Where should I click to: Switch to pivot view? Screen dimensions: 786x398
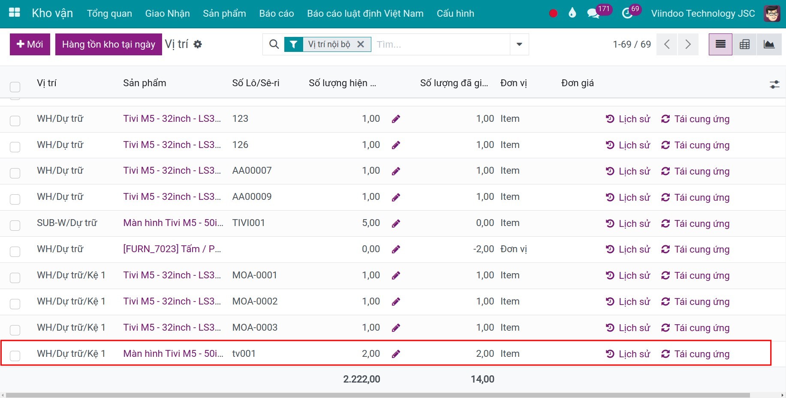click(x=745, y=44)
